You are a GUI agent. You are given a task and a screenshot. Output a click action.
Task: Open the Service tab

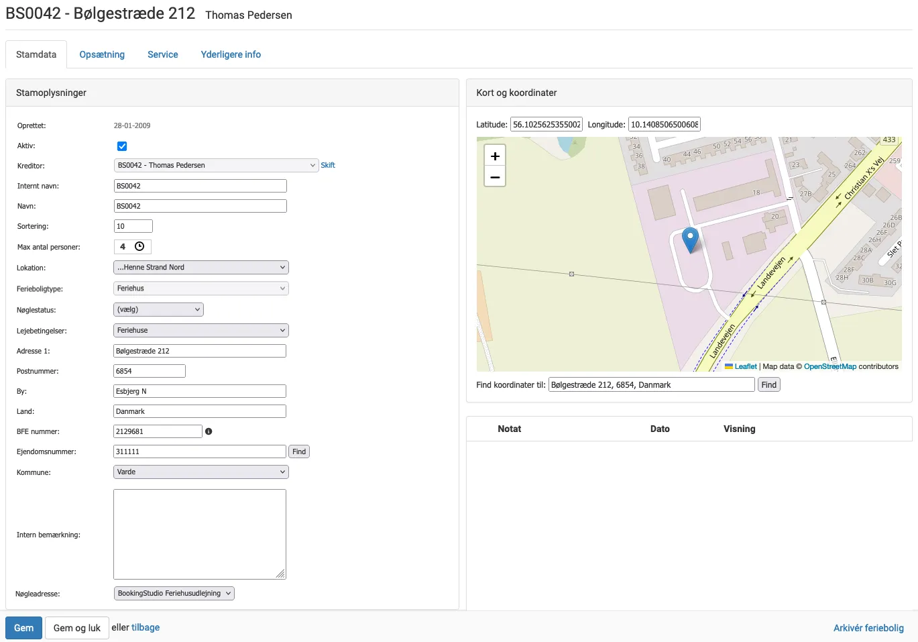click(162, 54)
